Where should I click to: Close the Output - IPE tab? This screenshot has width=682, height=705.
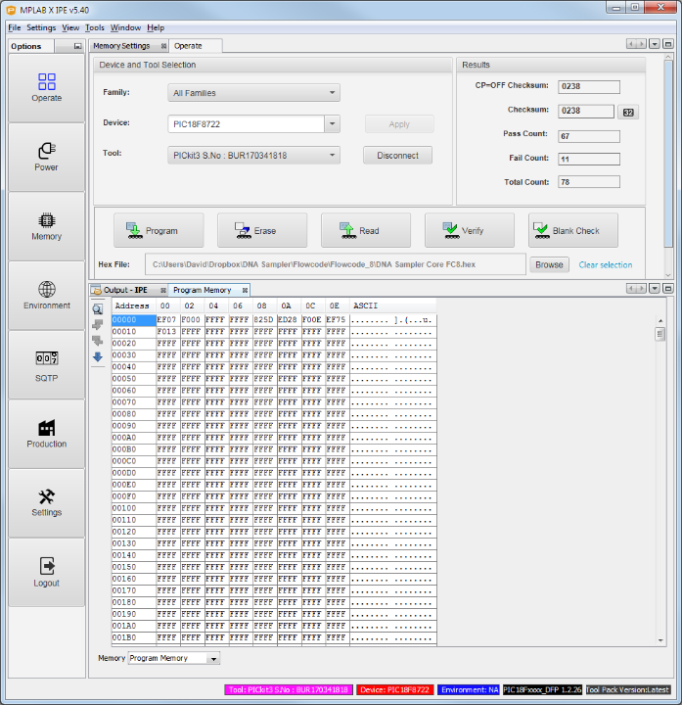click(x=163, y=291)
